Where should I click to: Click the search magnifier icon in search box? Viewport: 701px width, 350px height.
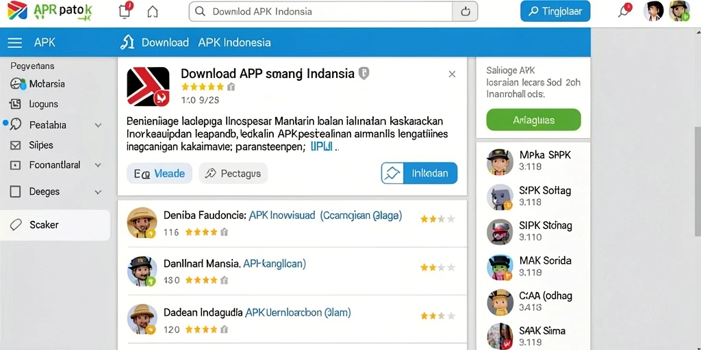pyautogui.click(x=200, y=12)
